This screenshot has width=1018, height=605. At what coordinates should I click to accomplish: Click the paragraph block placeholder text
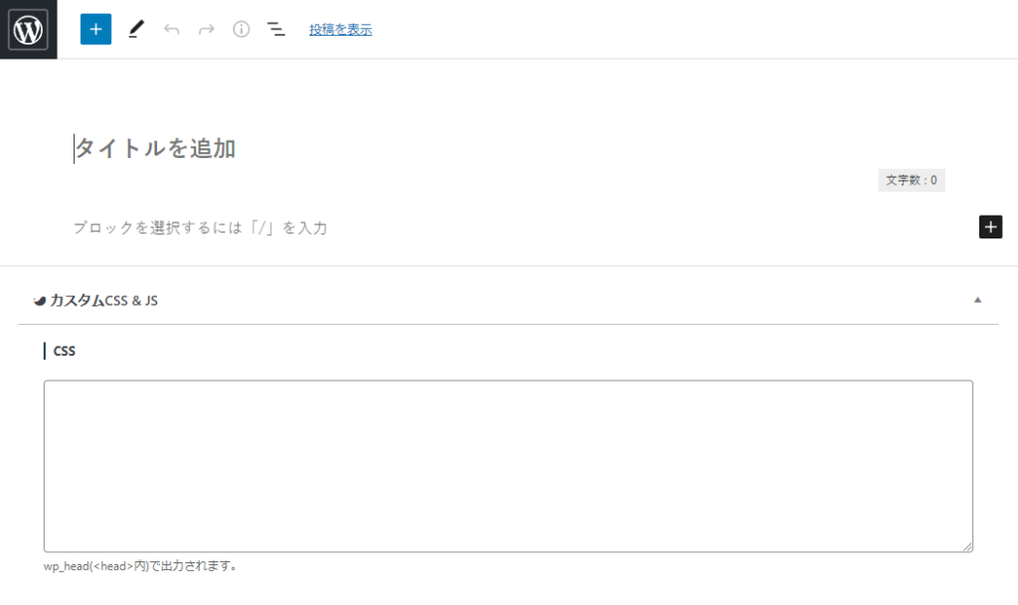[x=201, y=228]
